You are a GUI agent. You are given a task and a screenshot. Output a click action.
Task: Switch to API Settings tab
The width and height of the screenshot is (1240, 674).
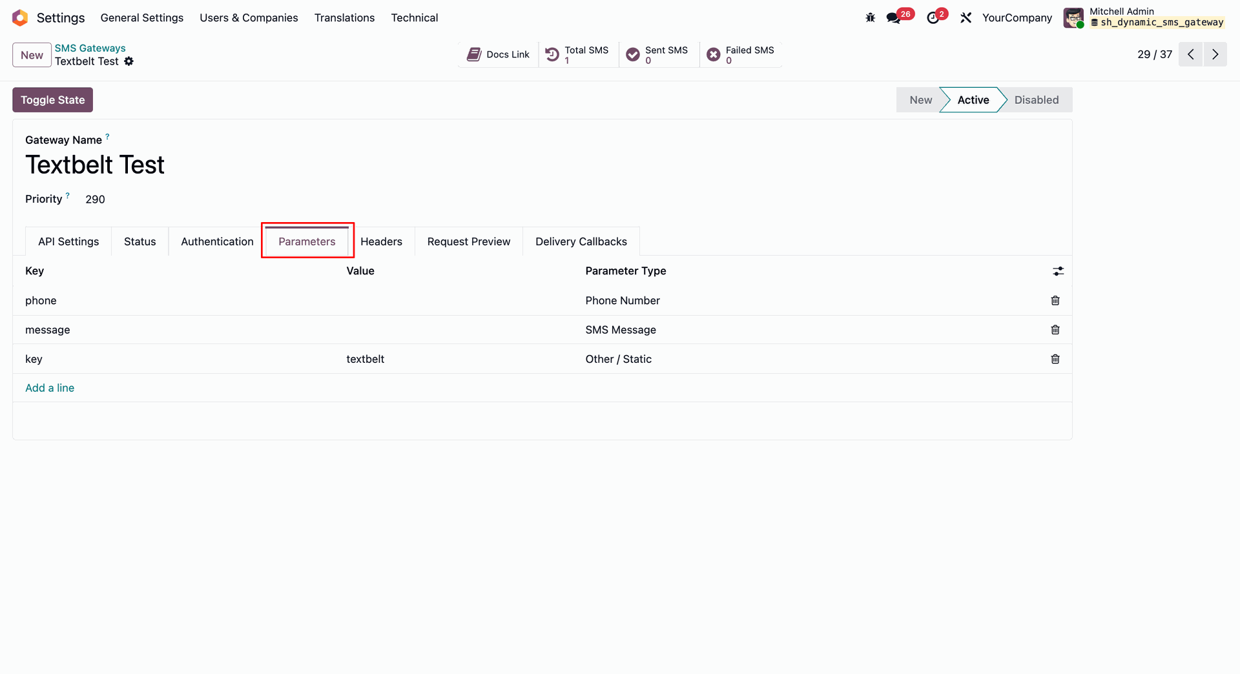(x=68, y=241)
